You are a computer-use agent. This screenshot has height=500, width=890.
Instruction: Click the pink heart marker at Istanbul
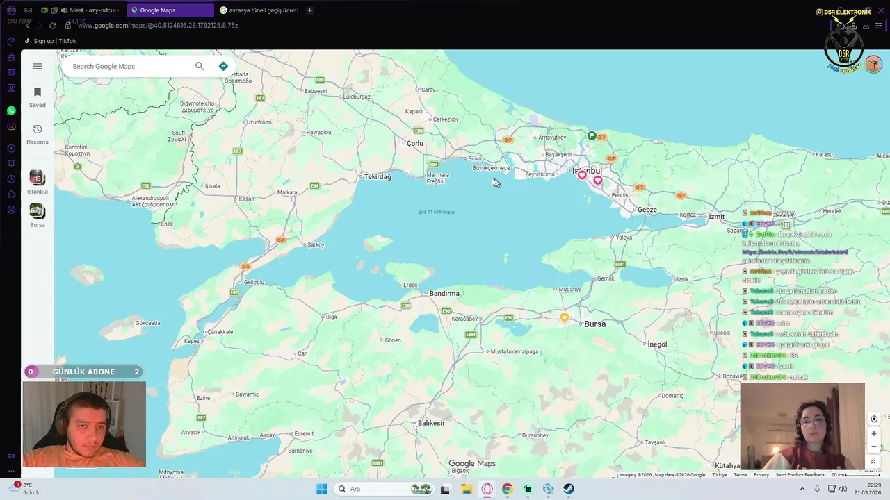tap(582, 175)
